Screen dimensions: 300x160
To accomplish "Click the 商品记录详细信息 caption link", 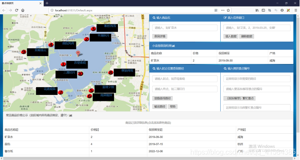I will (148, 123).
